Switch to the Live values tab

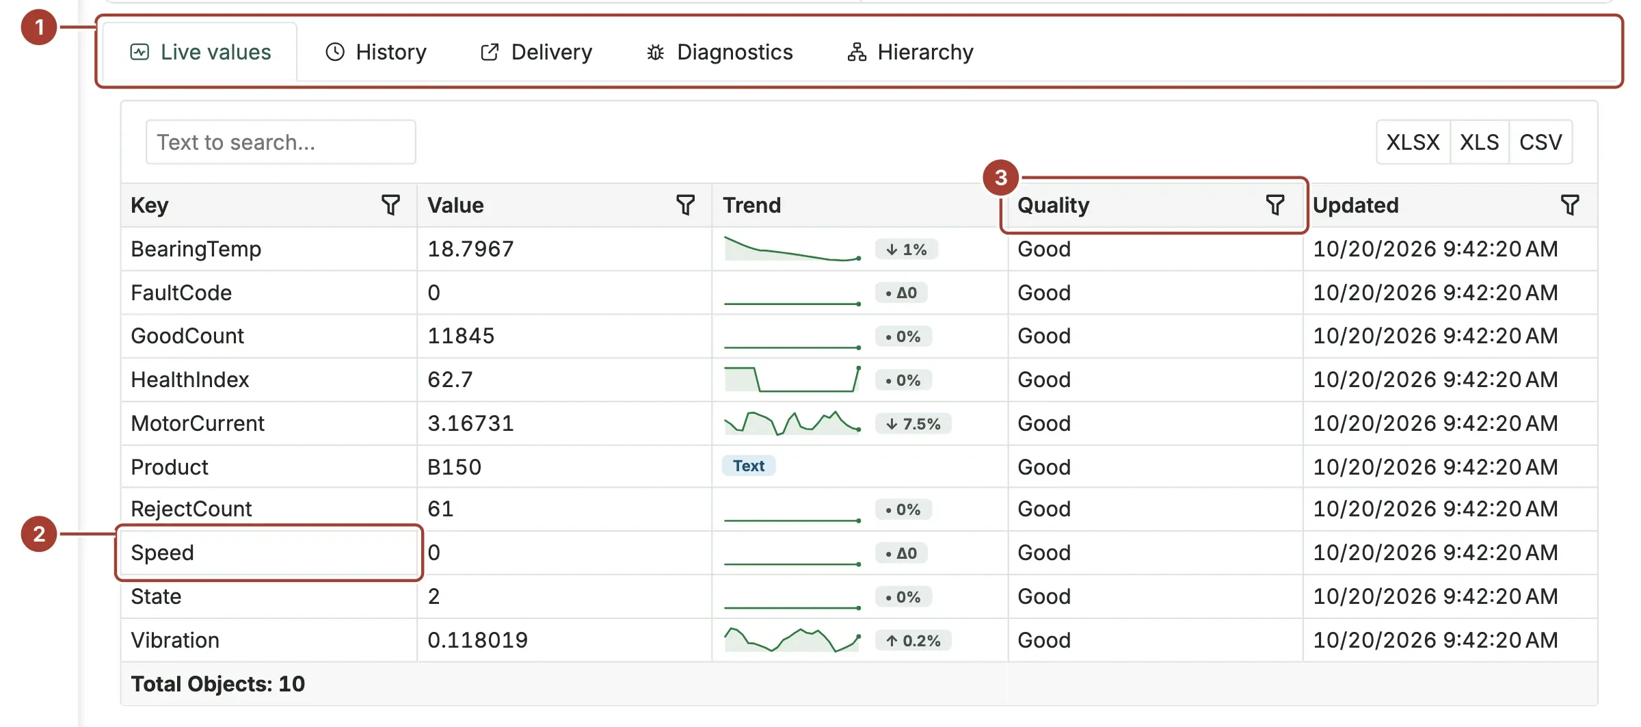tap(200, 52)
